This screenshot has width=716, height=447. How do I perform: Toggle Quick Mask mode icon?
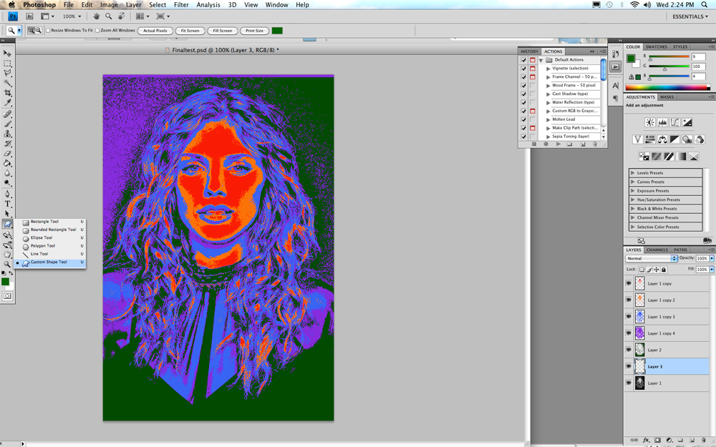coord(7,296)
